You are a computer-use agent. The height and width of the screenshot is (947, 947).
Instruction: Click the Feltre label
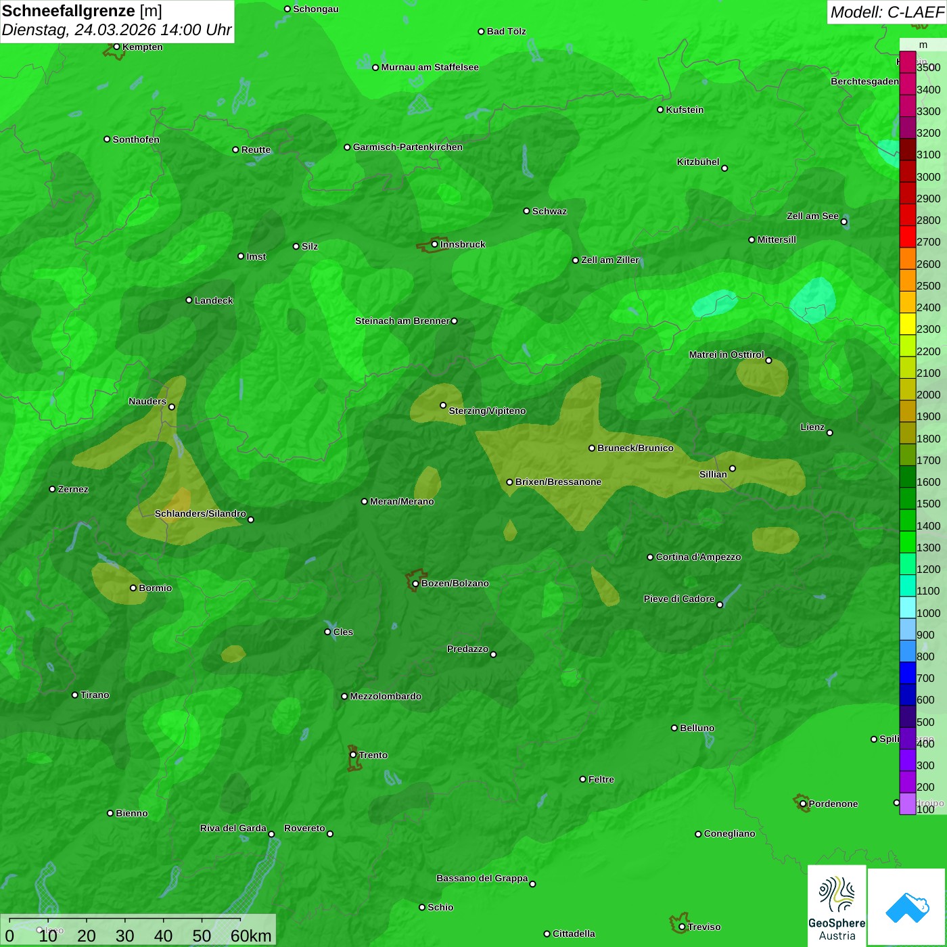coord(601,779)
